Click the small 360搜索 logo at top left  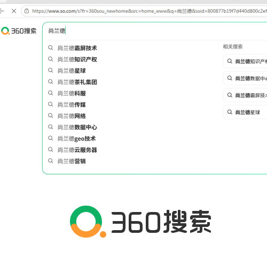click(x=19, y=31)
